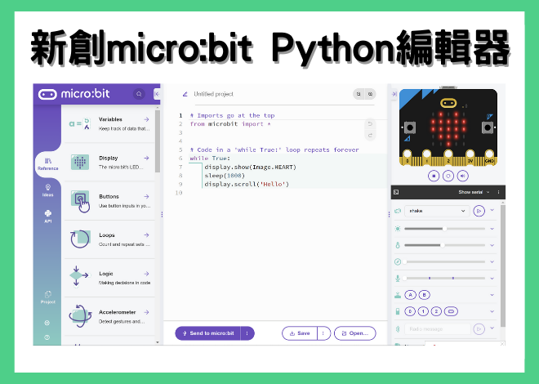Image resolution: width=539 pixels, height=384 pixels.
Task: Mute the simulator sound
Action: point(463,176)
